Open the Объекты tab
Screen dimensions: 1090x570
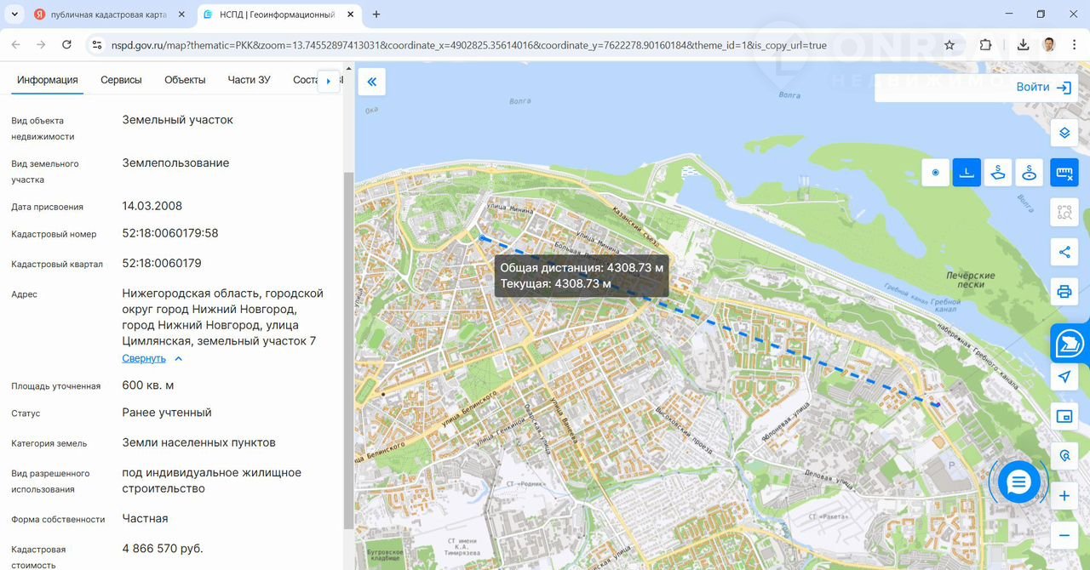(185, 80)
